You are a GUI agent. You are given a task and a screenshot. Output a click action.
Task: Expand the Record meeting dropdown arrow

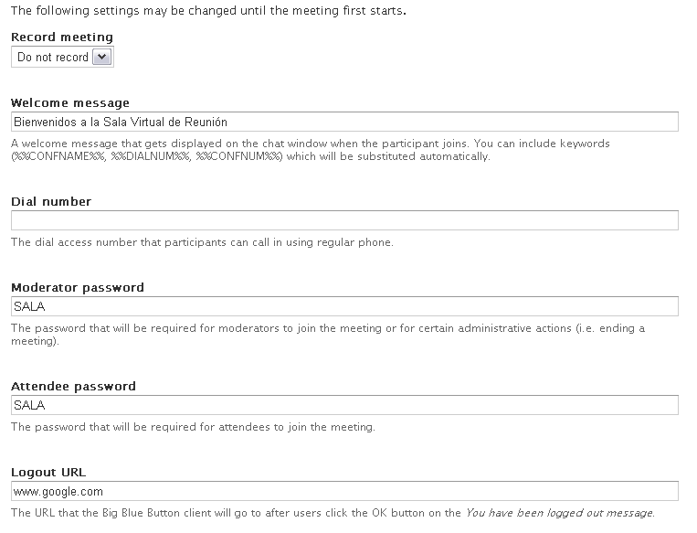pyautogui.click(x=101, y=57)
